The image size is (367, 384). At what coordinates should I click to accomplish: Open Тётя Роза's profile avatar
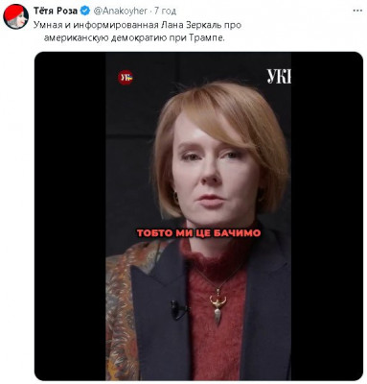[x=15, y=17]
